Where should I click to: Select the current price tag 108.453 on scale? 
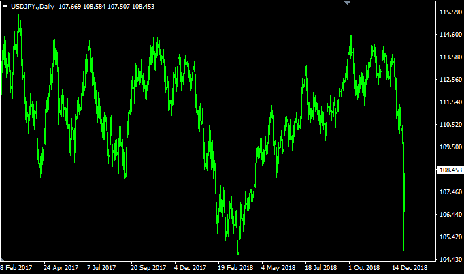tap(450, 170)
